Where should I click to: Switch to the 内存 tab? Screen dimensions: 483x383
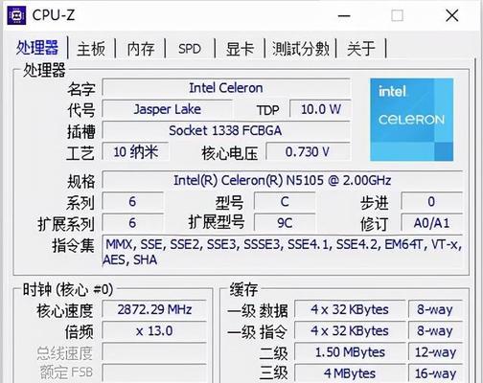(141, 49)
